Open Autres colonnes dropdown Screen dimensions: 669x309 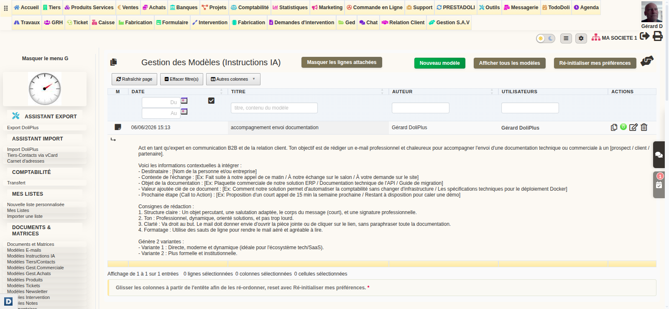click(233, 79)
